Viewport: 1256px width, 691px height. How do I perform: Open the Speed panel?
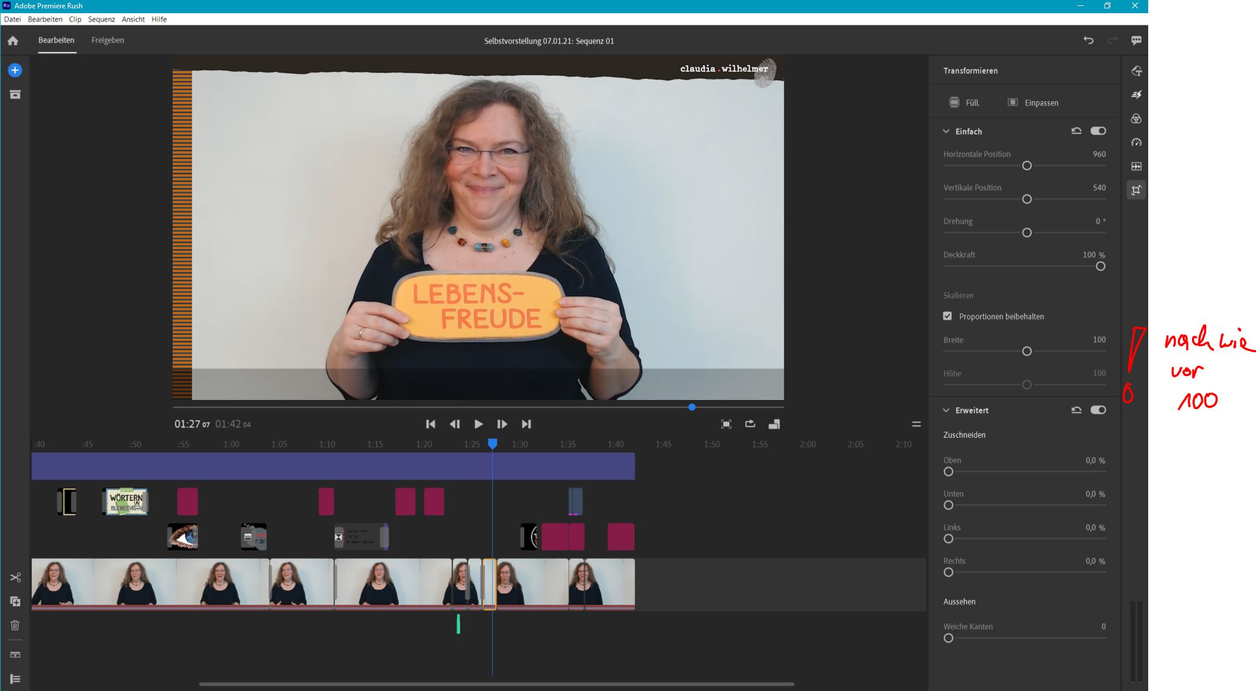(x=1137, y=143)
